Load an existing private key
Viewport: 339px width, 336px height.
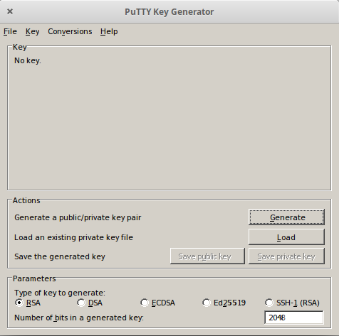pos(286,237)
